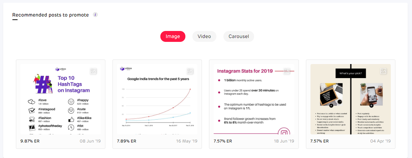Screen dimensions: 412x158
Task: Click image-type icon on What's your pick post
Action: click(x=383, y=71)
